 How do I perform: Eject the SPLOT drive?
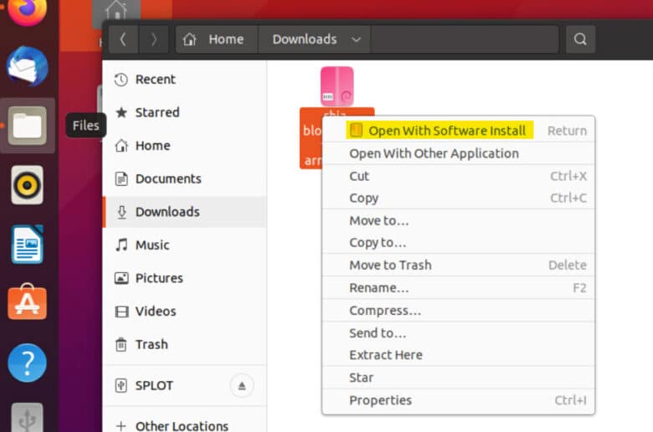pyautogui.click(x=242, y=386)
